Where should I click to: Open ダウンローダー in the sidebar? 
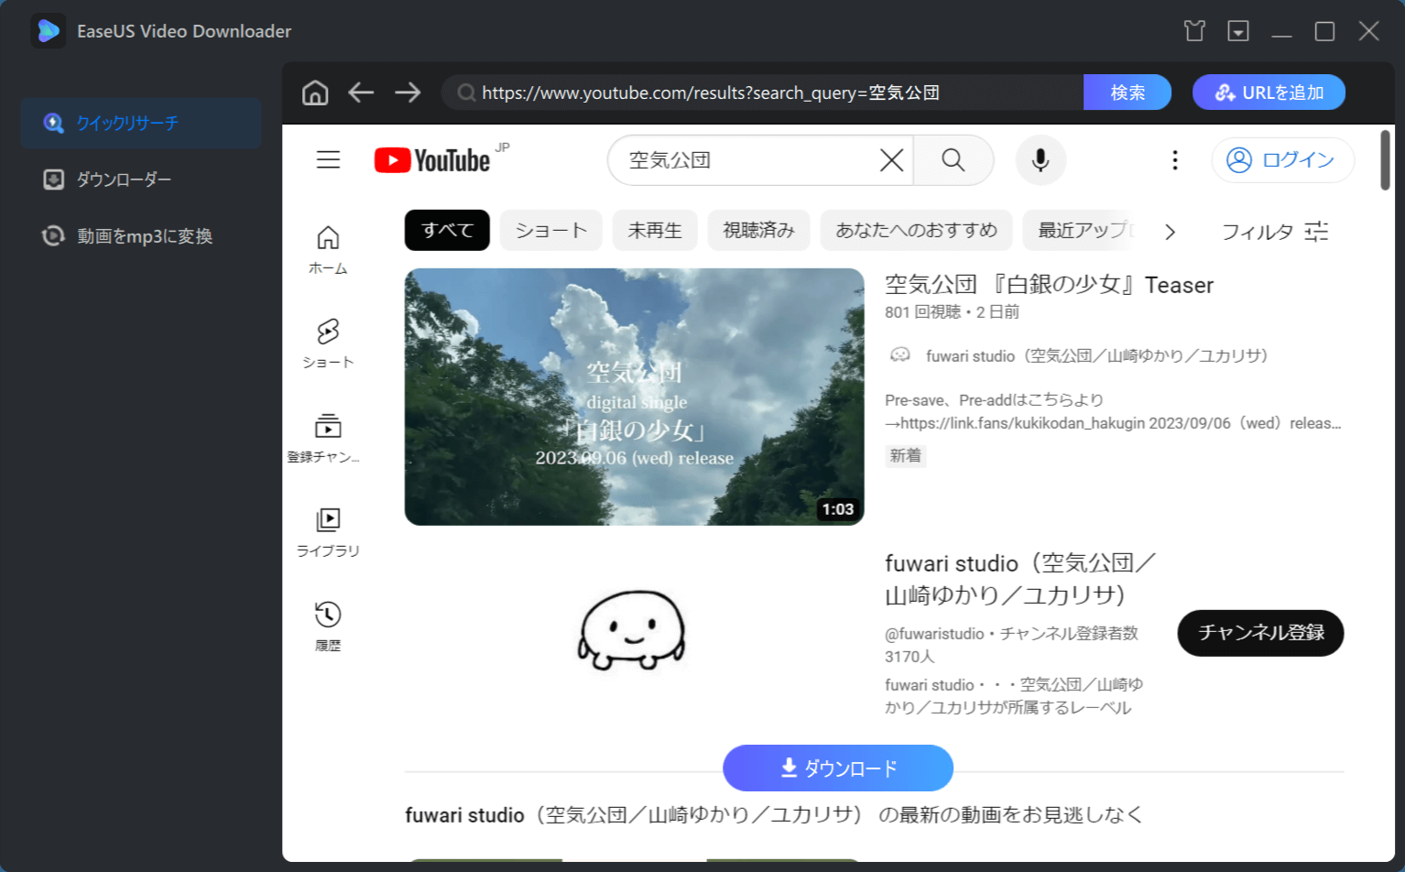141,180
